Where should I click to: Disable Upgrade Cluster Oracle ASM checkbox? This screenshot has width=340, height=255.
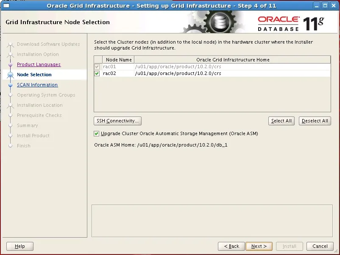pos(97,134)
